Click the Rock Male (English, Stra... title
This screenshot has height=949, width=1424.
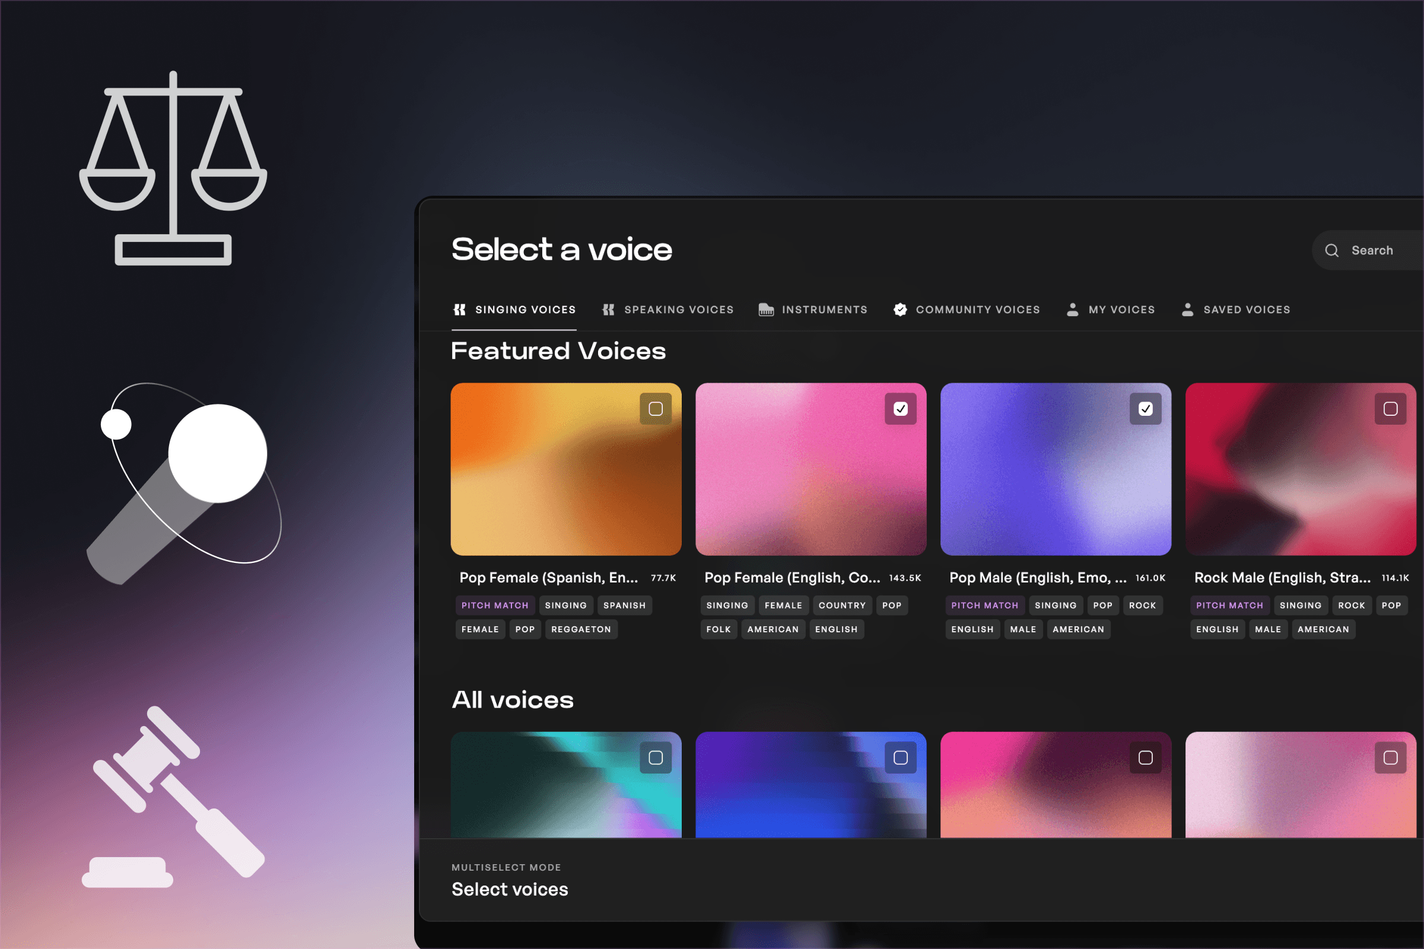coord(1282,578)
